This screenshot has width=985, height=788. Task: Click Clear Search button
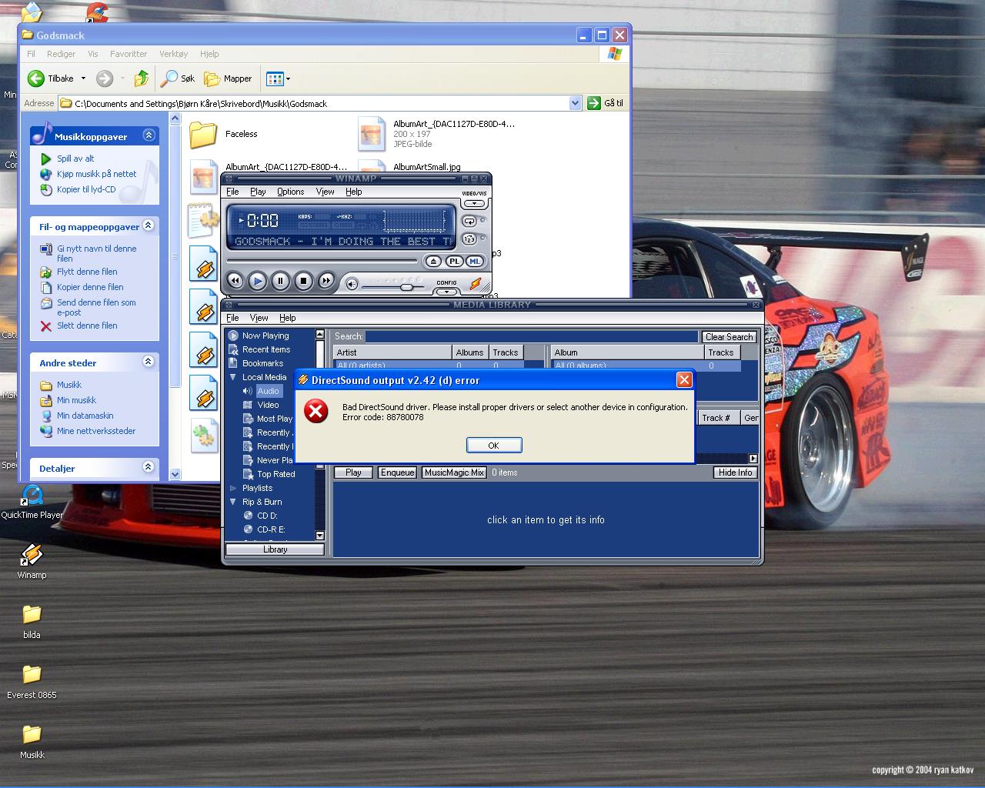point(729,337)
